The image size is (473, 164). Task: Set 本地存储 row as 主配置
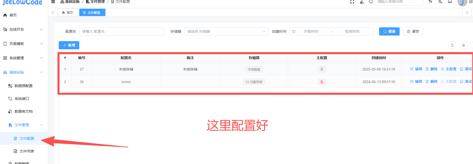tap(449, 69)
